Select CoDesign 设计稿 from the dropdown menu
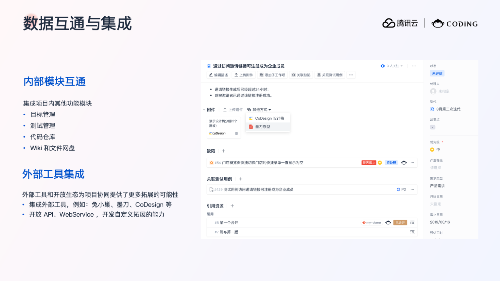This screenshot has width=500, height=281. click(267, 118)
